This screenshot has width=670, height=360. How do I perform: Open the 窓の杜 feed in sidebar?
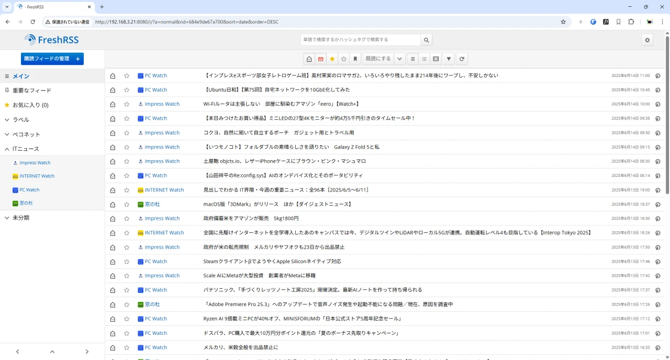[26, 203]
